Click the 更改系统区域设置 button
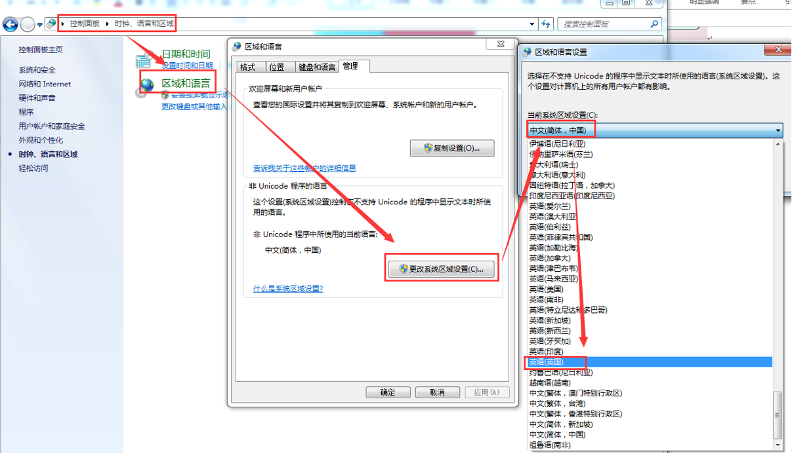Image resolution: width=792 pixels, height=463 pixels. click(x=441, y=269)
